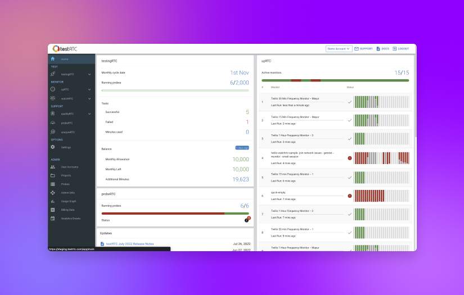This screenshot has height=295, width=464.
Task: Open Settings from the sidebar menu
Action: click(x=71, y=147)
